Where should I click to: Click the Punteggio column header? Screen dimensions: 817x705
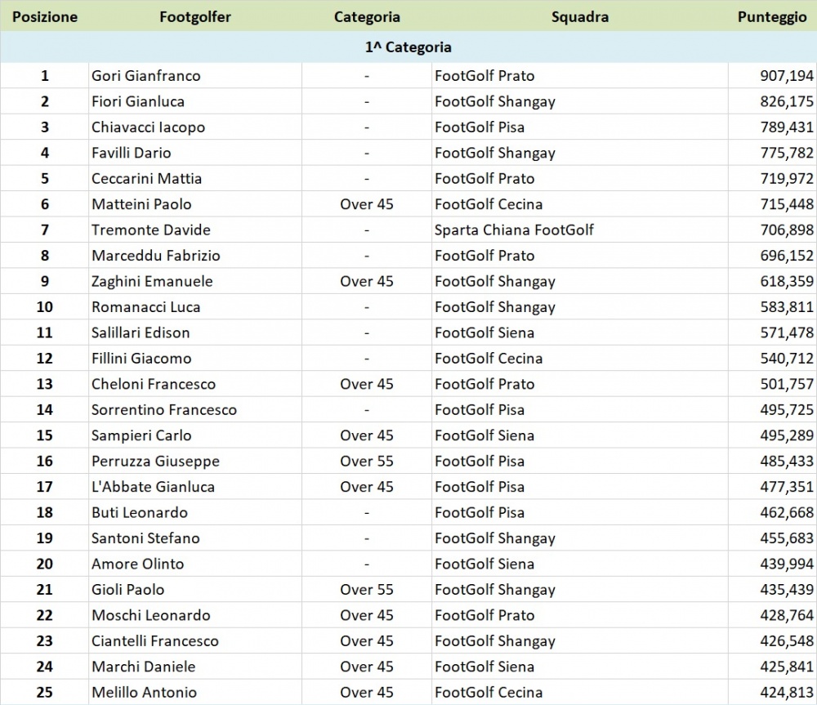pyautogui.click(x=772, y=16)
